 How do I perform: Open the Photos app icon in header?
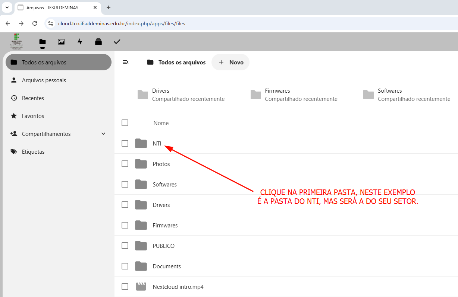(61, 42)
